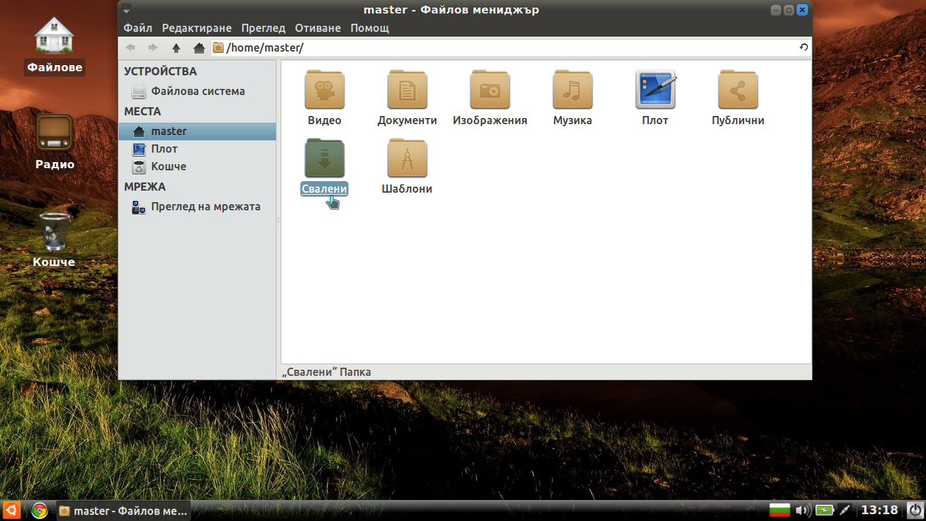
Task: Click the Bulgarian flag keyboard layout indicator
Action: point(780,510)
